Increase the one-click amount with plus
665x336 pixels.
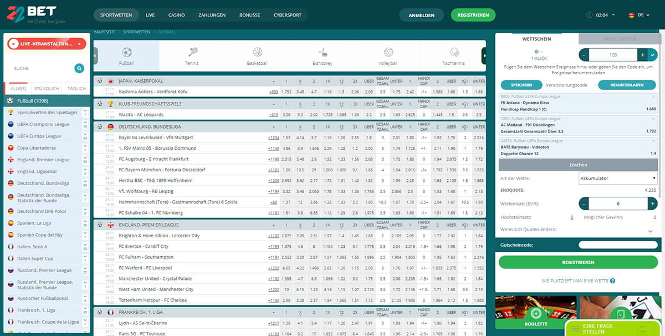coord(642,55)
